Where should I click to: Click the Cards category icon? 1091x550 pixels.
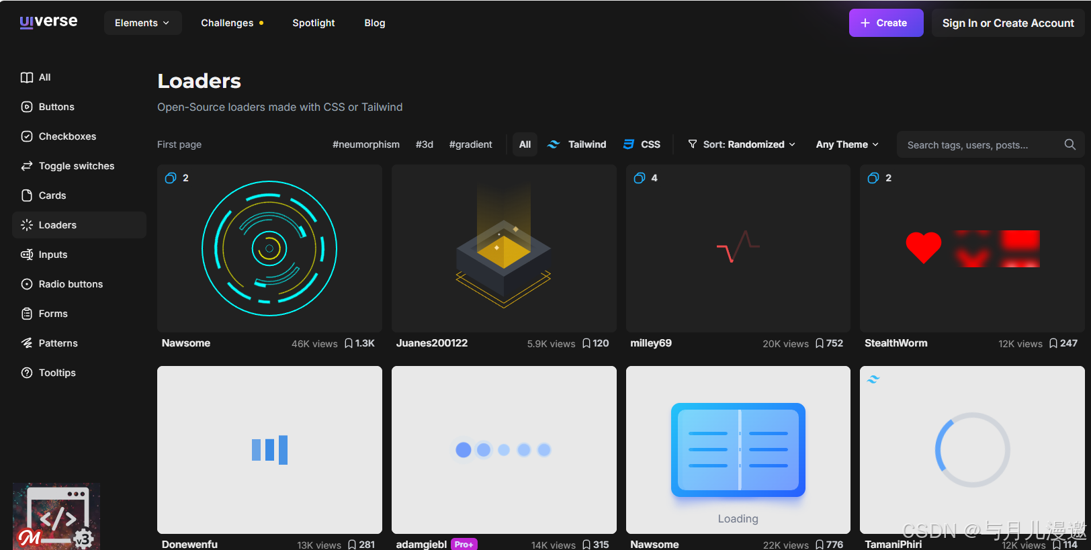(x=27, y=195)
